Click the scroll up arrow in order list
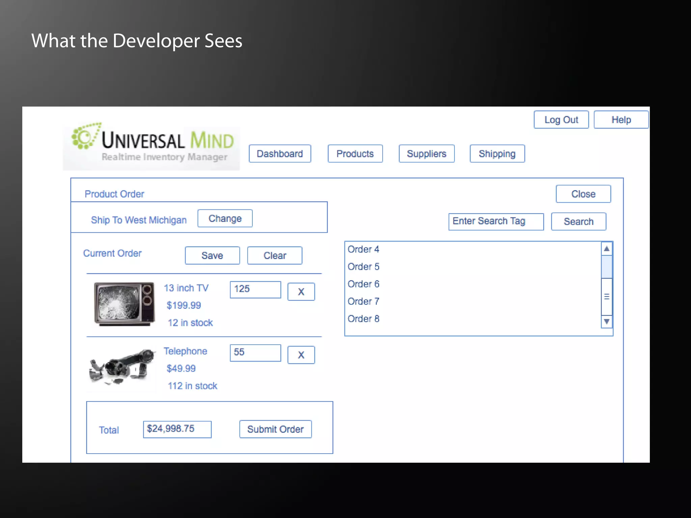 pyautogui.click(x=607, y=249)
